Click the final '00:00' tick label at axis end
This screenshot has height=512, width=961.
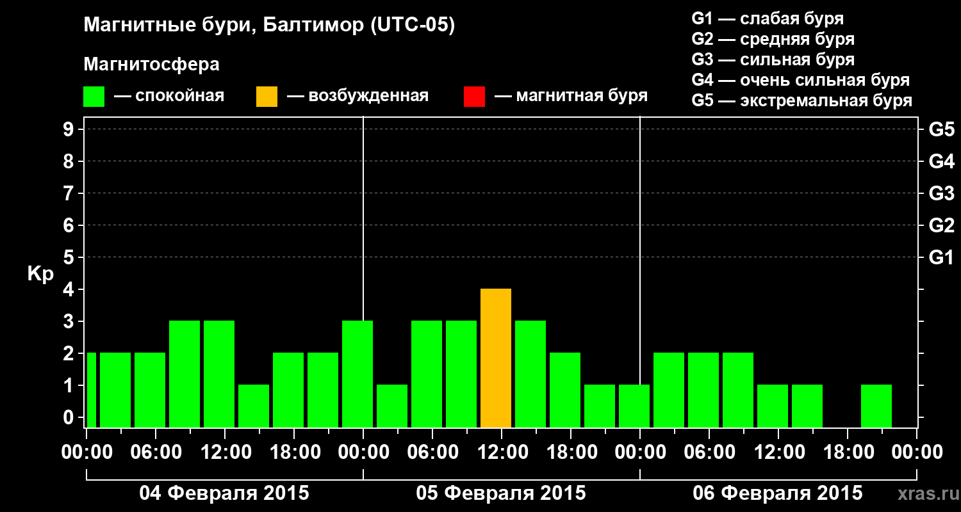[917, 452]
